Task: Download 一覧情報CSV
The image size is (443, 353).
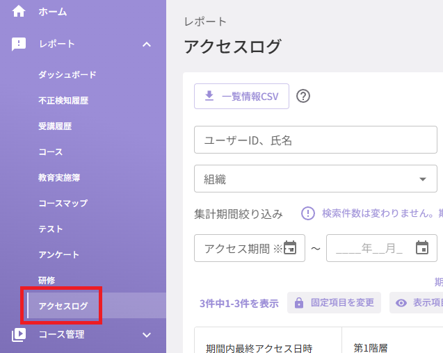Action: 241,97
